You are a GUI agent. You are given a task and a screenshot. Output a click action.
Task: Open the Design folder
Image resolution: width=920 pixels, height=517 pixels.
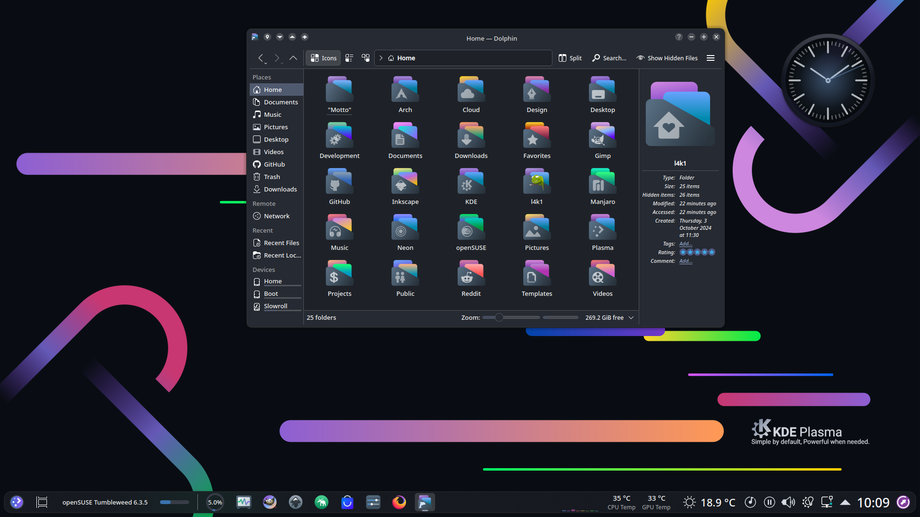(x=537, y=95)
